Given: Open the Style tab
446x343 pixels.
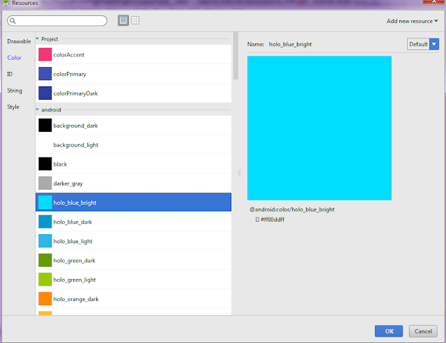Looking at the screenshot, I should [x=13, y=107].
